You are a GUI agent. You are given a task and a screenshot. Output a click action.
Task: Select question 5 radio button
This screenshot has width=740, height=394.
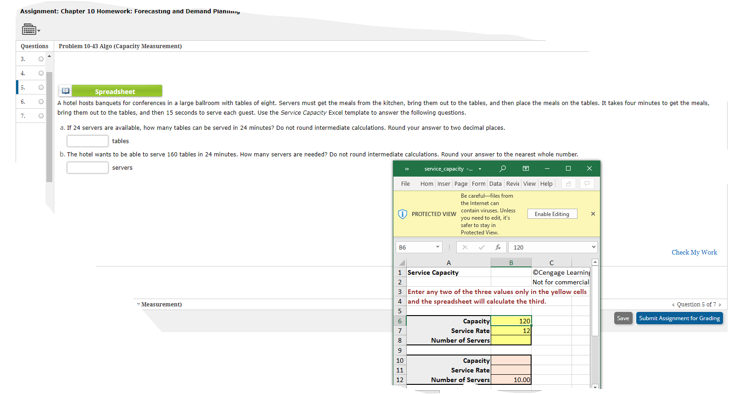pyautogui.click(x=41, y=87)
